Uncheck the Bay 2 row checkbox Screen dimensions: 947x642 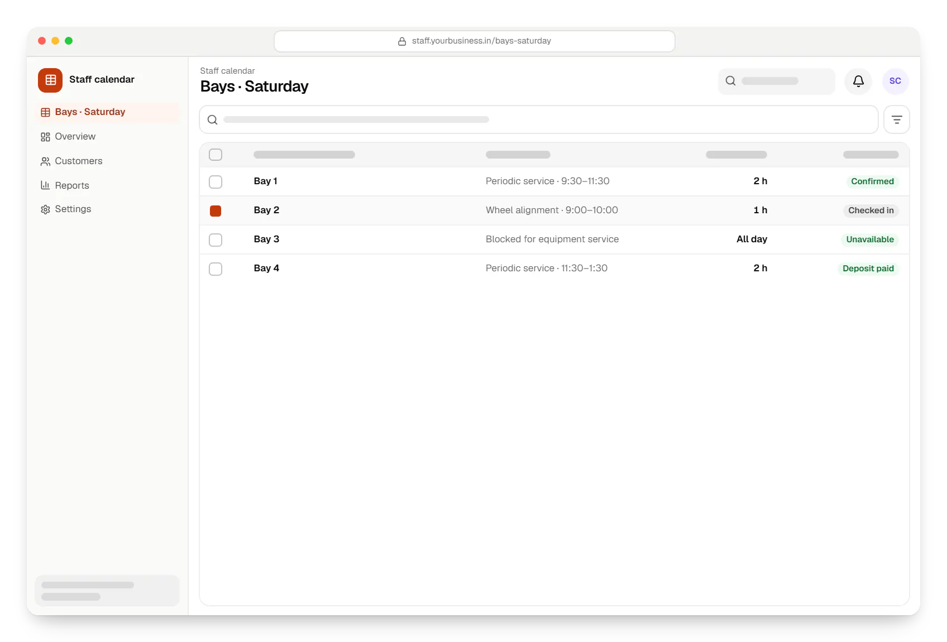click(x=216, y=210)
